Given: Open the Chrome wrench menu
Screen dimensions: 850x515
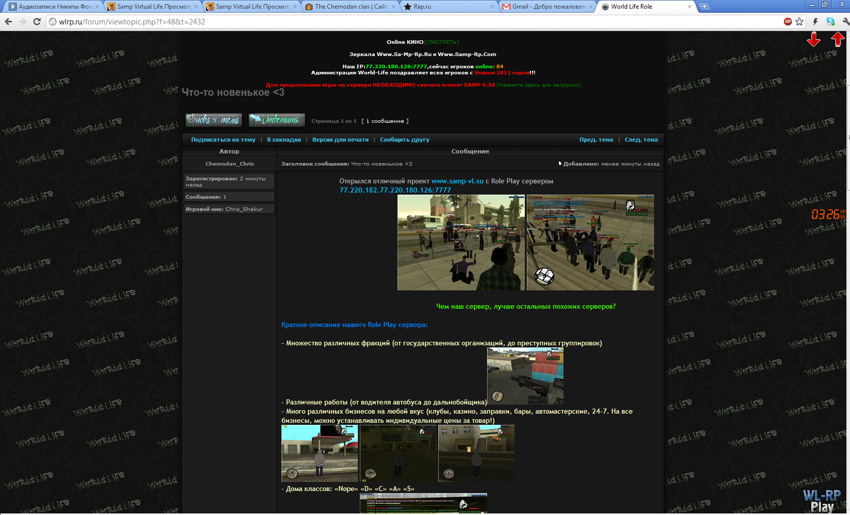Looking at the screenshot, I should coord(845,21).
